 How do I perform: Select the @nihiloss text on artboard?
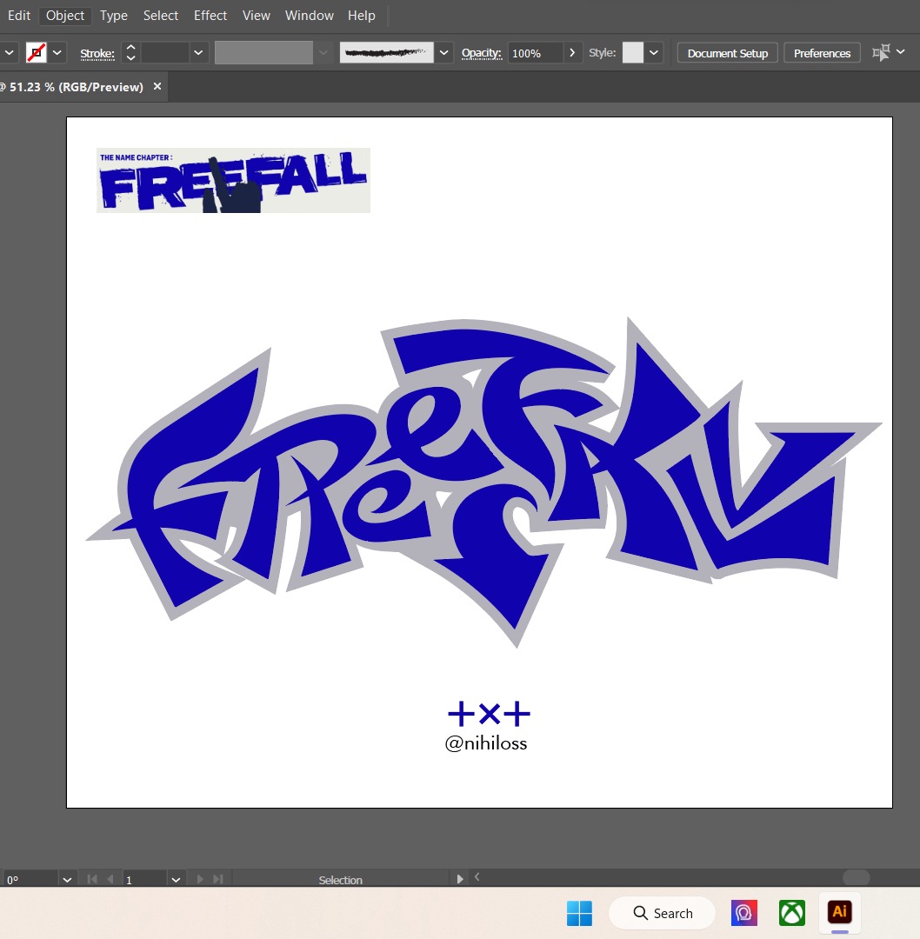coord(486,743)
